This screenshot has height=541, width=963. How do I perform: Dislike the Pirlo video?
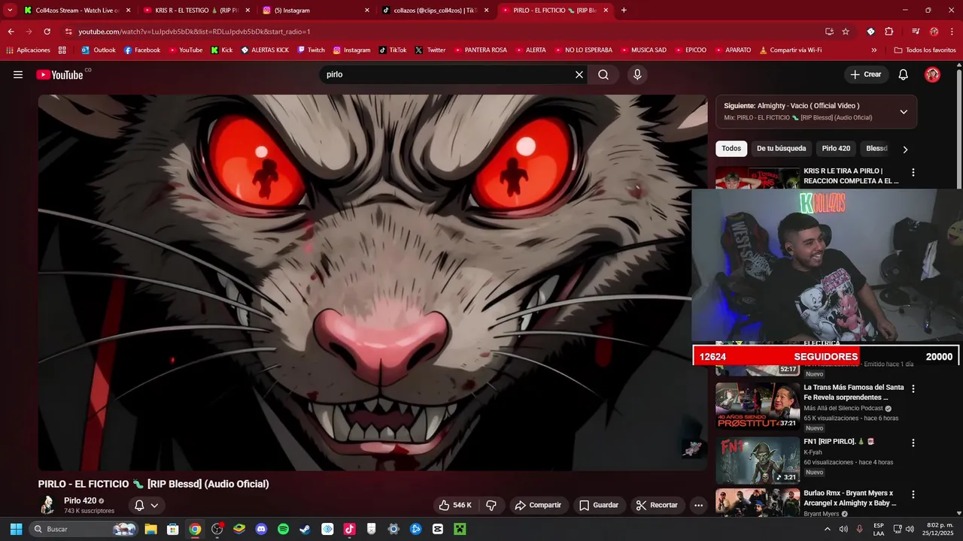point(491,505)
